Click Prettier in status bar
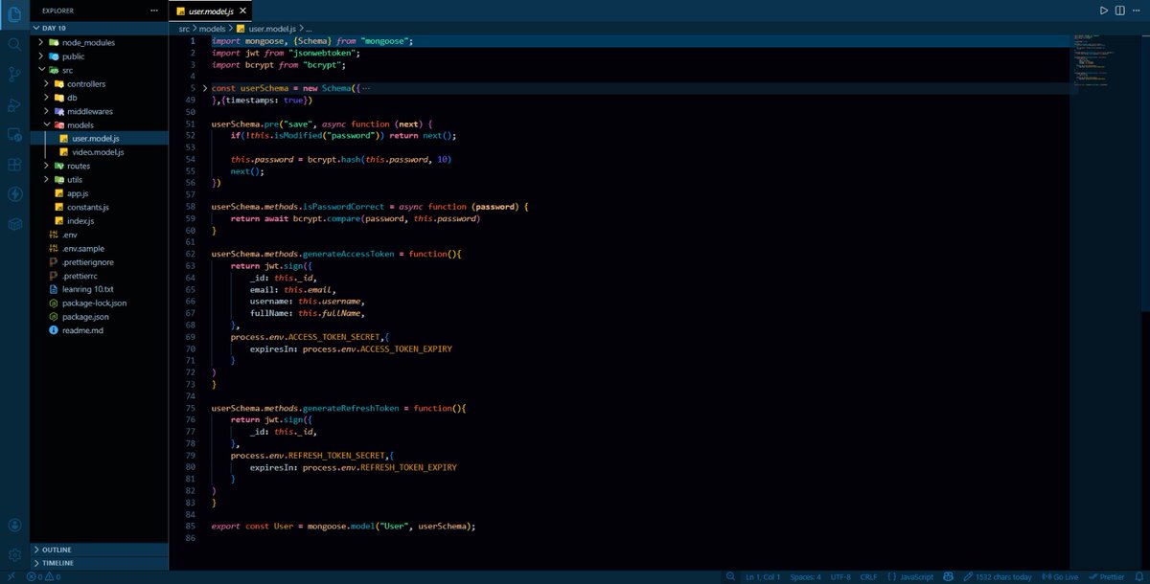Viewport: 1150px width, 584px height. pyautogui.click(x=1107, y=577)
